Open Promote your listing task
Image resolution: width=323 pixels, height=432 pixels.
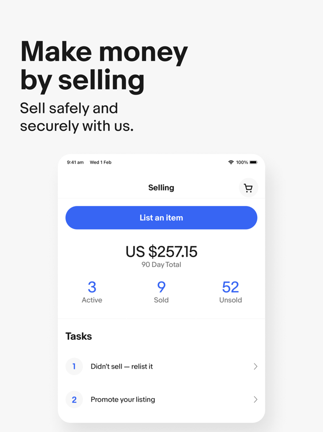161,399
